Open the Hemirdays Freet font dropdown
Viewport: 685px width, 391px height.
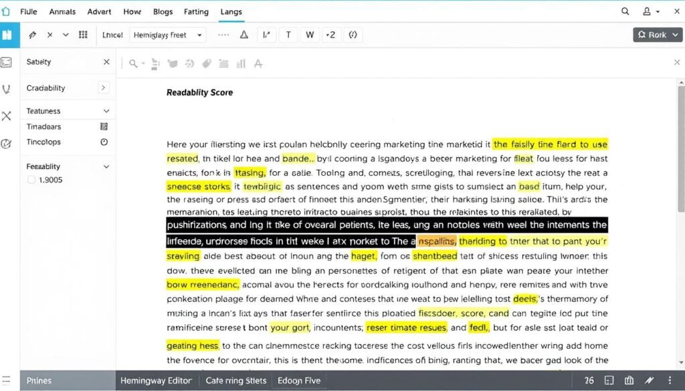(168, 34)
